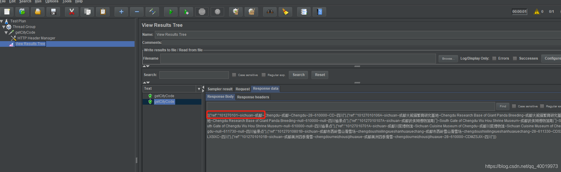The width and height of the screenshot is (561, 172).
Task: Open the Search menu
Action: pos(25,1)
